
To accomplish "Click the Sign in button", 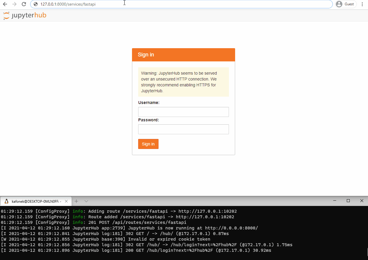I will pyautogui.click(x=148, y=144).
